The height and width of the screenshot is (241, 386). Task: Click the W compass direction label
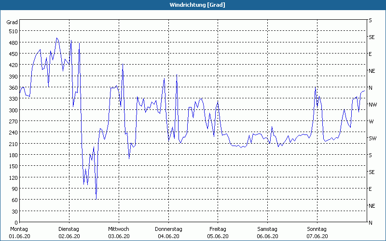371,121
